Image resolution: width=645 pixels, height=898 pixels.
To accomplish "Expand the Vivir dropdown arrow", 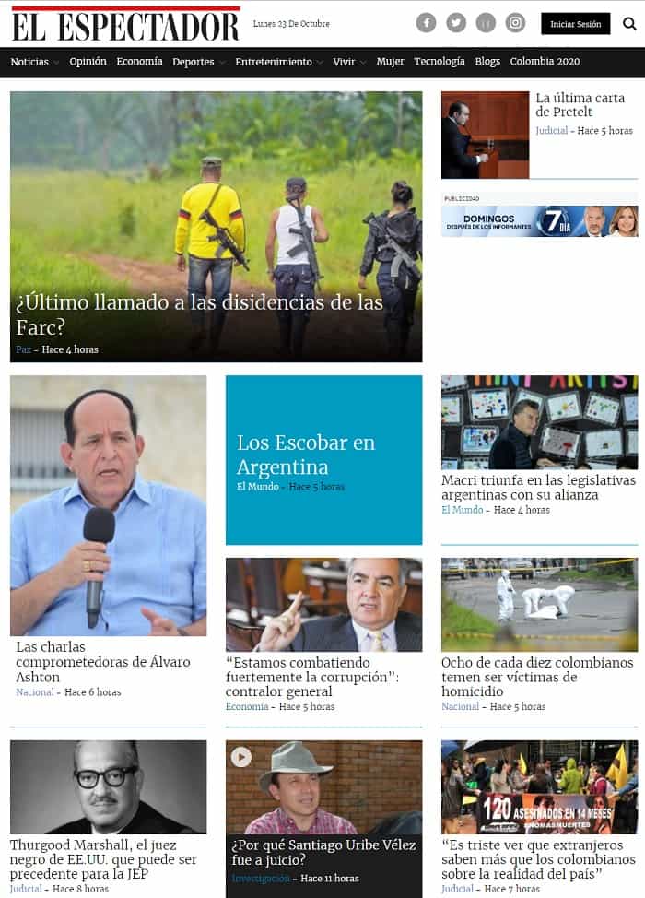I will coord(363,63).
